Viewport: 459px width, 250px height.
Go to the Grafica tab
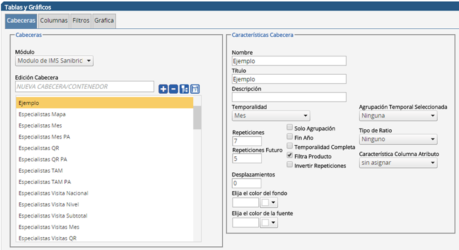(104, 21)
